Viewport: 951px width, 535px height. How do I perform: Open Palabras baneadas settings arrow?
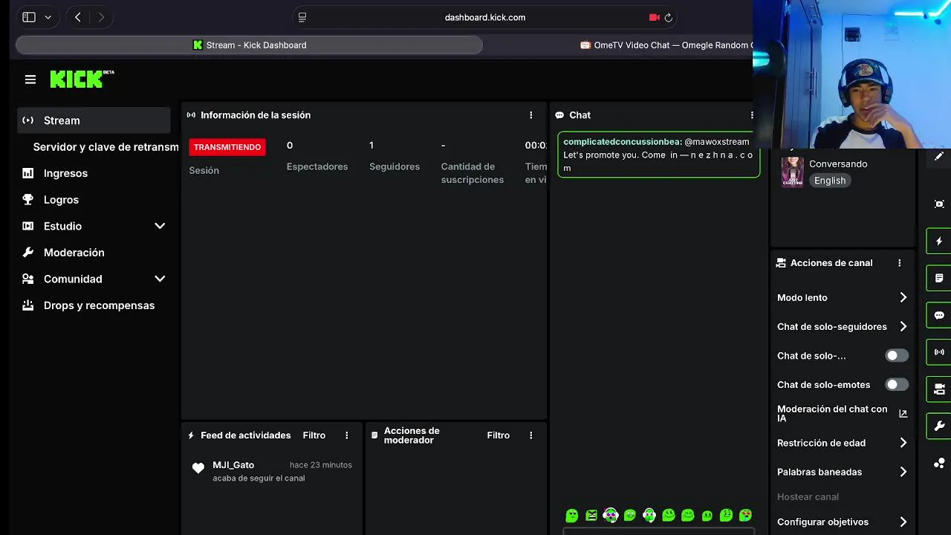click(x=903, y=472)
